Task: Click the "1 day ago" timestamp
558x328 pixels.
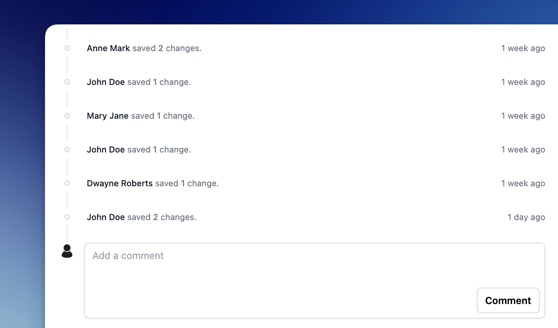Action: [526, 217]
